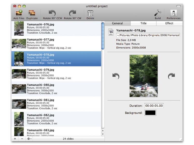The image size is (194, 145).
Task: Click Rotate 90° CCW in toolbar
Action: click(x=52, y=13)
